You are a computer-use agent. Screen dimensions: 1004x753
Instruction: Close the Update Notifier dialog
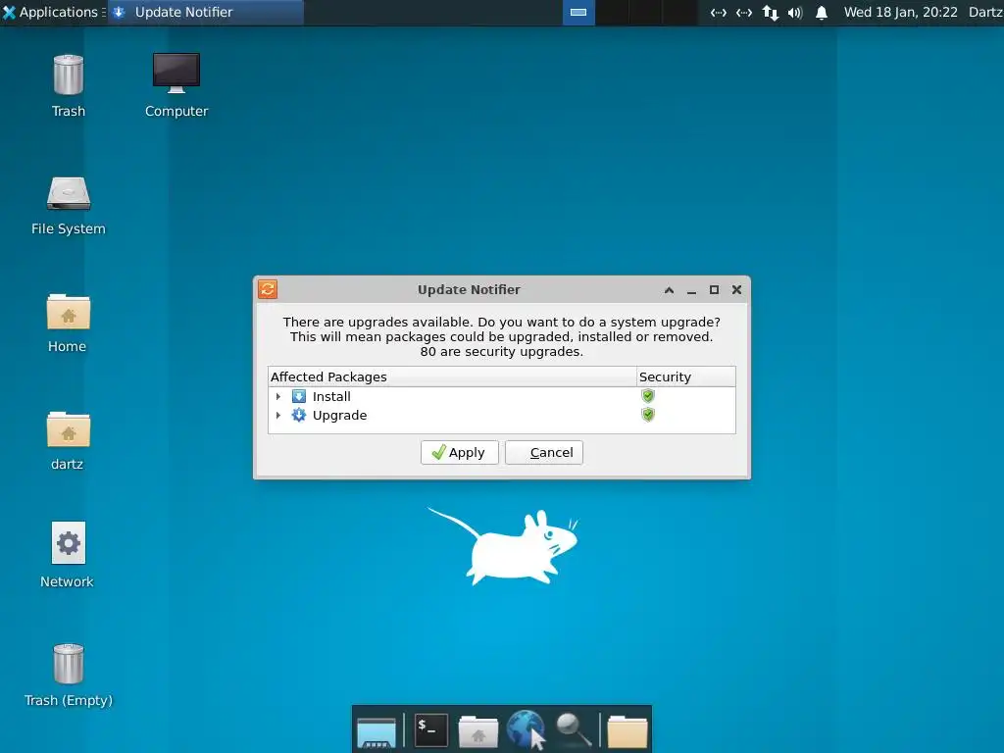(737, 290)
